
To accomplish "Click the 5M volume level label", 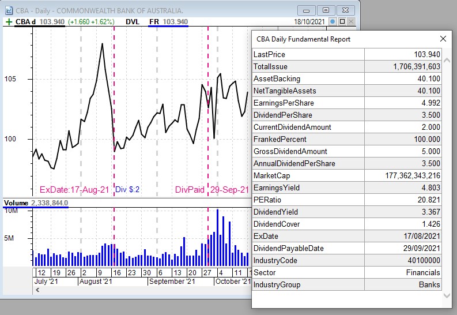I will click(x=9, y=238).
